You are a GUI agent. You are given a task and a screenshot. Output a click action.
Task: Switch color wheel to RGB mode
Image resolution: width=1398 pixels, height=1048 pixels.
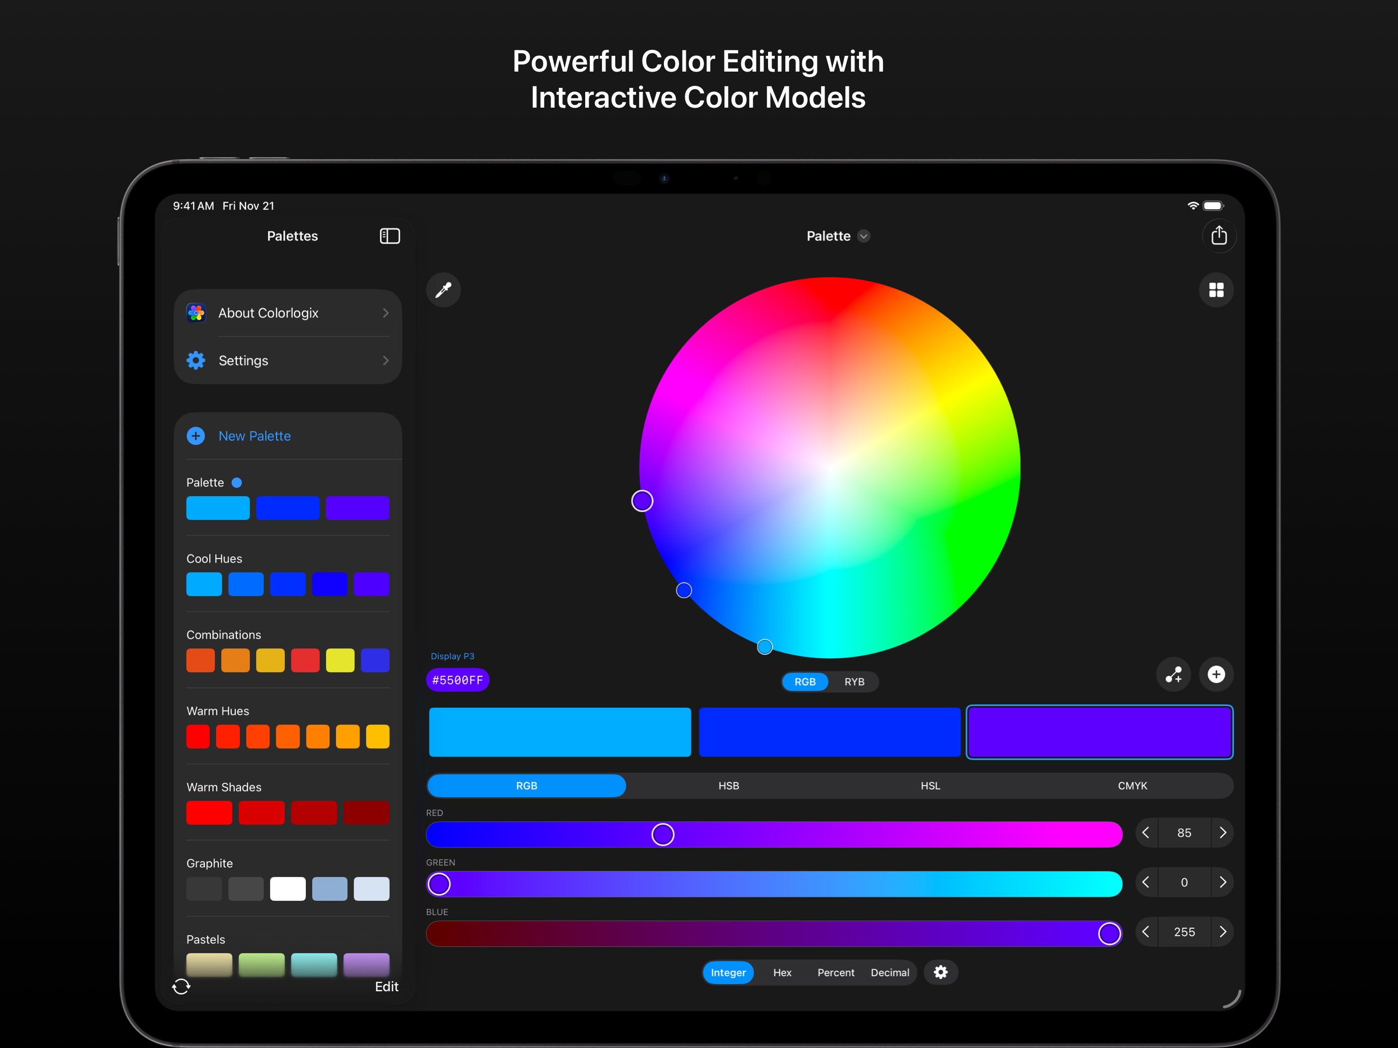[805, 681]
